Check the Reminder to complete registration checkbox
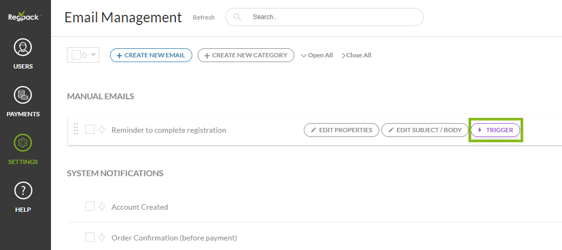This screenshot has height=250, width=562. click(90, 130)
